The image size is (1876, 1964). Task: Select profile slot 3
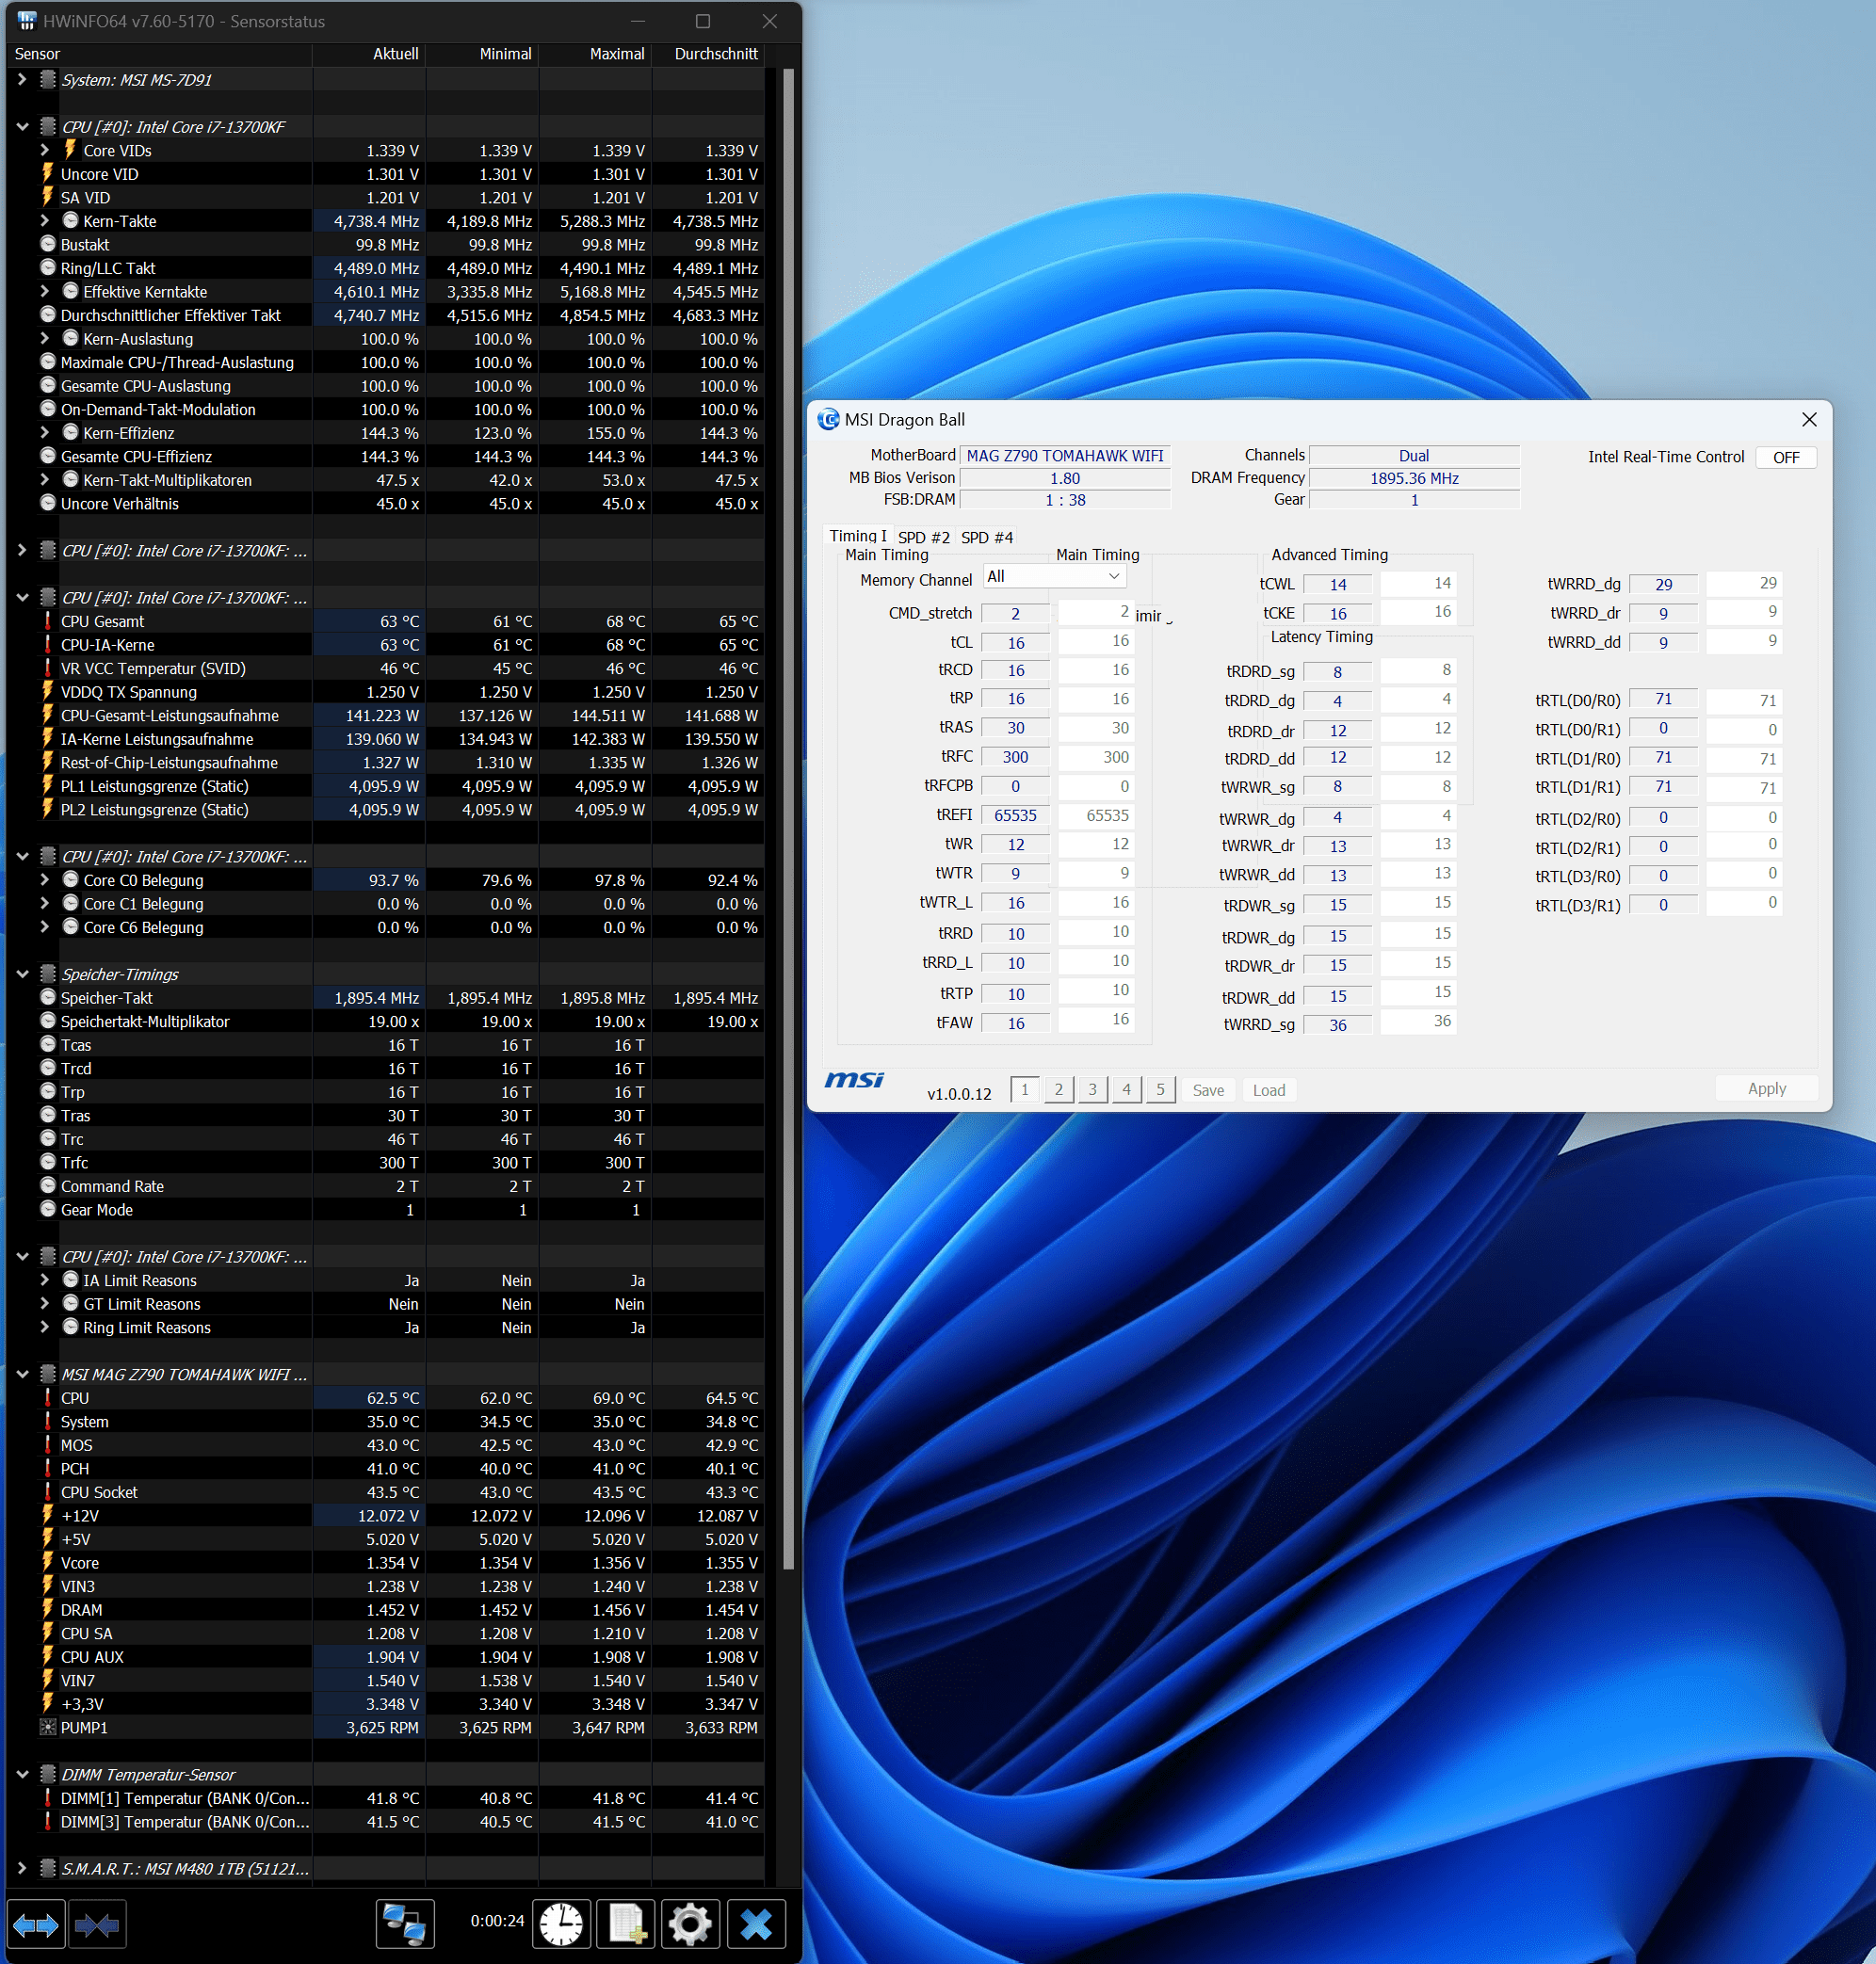(x=1092, y=1089)
